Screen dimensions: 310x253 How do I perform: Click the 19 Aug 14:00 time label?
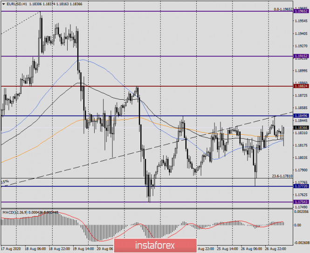(83, 249)
